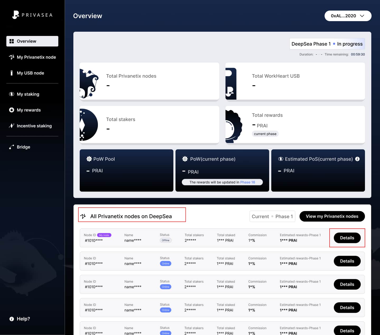Viewport: 380px width, 335px height.
Task: Click the My rewards star icon
Action: pos(12,110)
